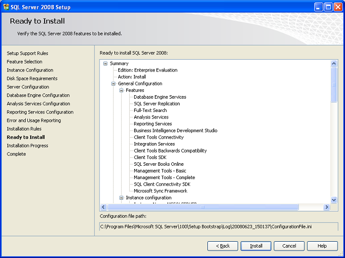Click the vertical scrollbar down arrow
This screenshot has height=258, width=345.
point(334,200)
